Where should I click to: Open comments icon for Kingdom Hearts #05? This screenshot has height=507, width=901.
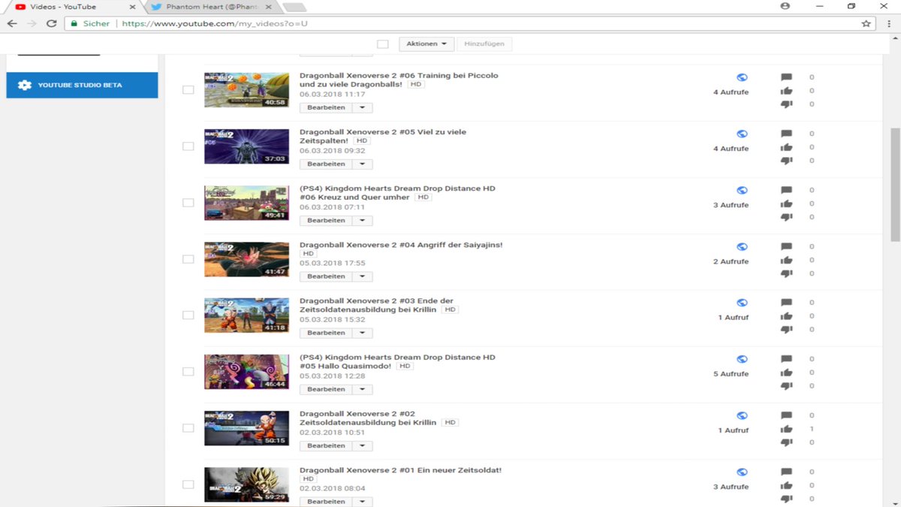786,359
